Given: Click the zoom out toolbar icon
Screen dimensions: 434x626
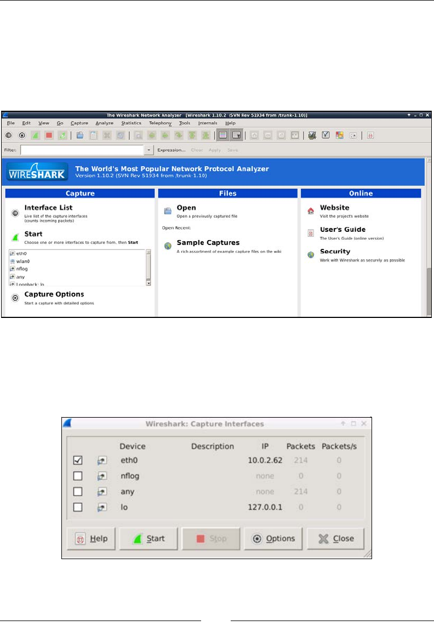Looking at the screenshot, I should [x=268, y=135].
